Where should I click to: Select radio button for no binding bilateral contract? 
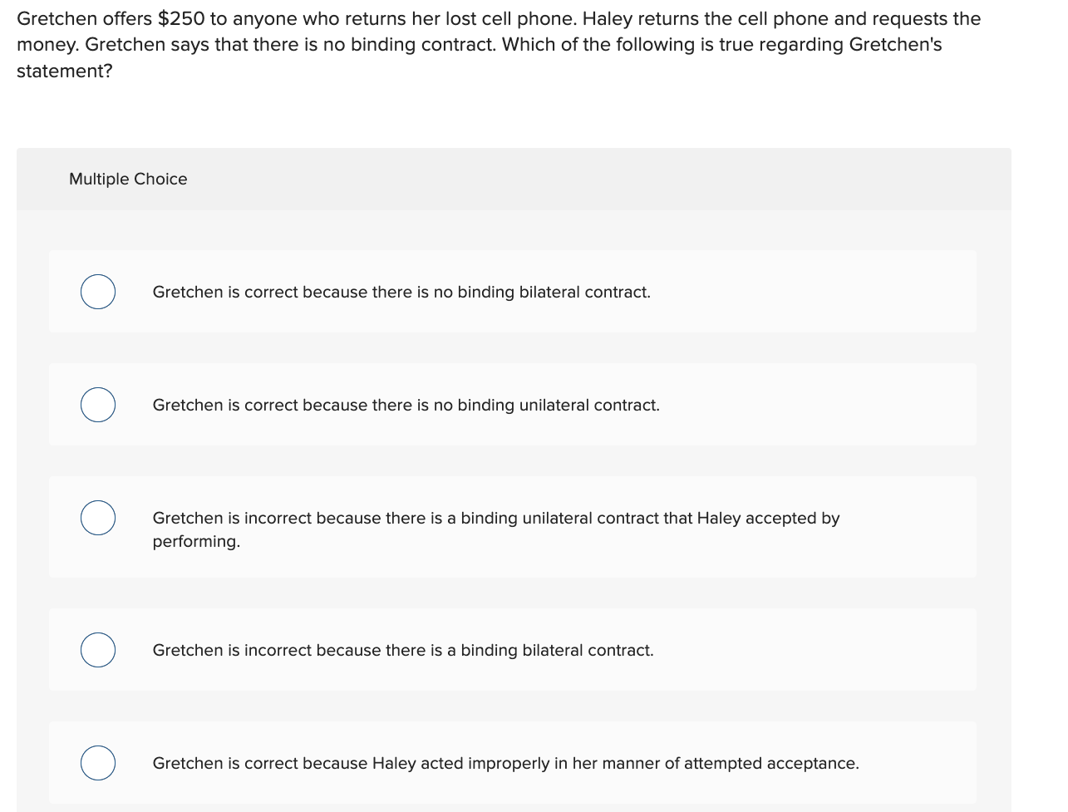coord(98,292)
